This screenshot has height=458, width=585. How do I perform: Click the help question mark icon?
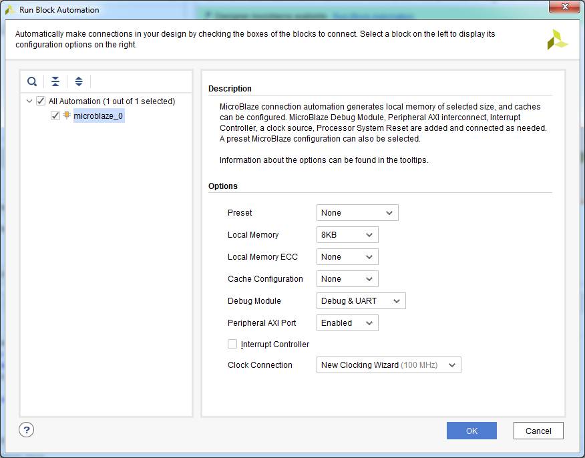pos(27,430)
